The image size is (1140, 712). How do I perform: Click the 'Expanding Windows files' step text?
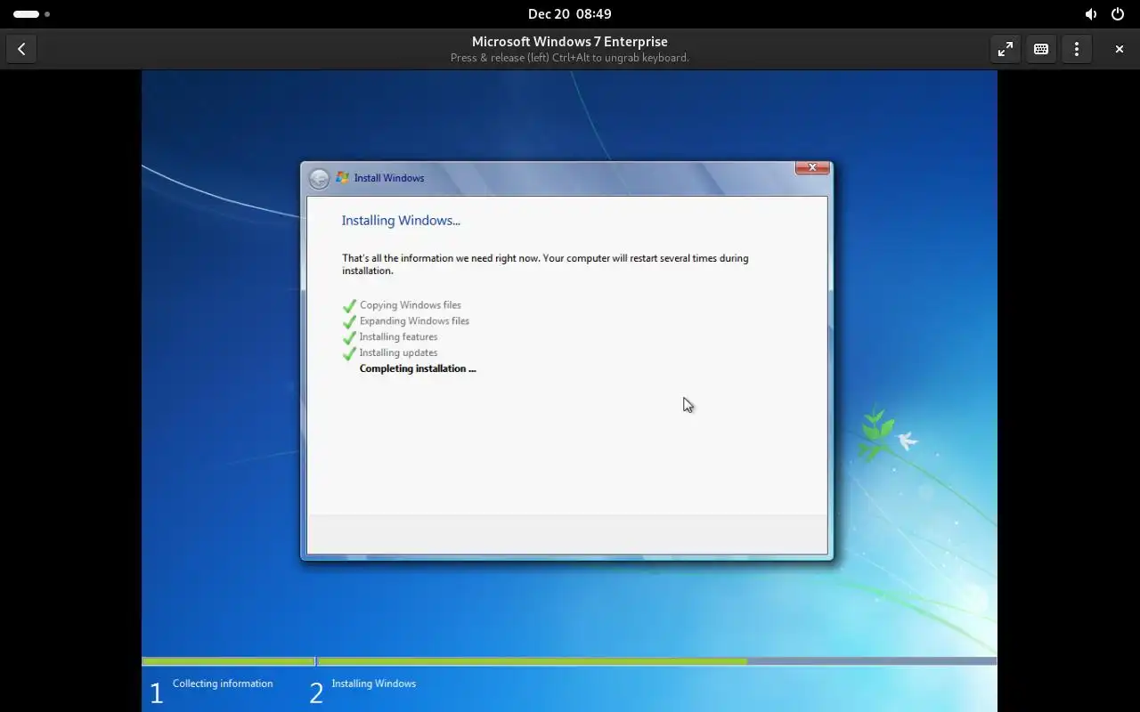(414, 321)
